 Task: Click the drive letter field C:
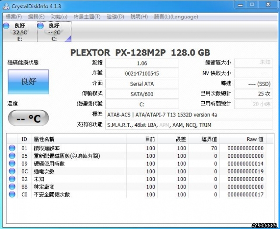(142, 104)
